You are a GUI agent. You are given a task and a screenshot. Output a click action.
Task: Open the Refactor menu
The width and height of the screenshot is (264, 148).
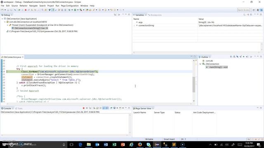[24, 6]
